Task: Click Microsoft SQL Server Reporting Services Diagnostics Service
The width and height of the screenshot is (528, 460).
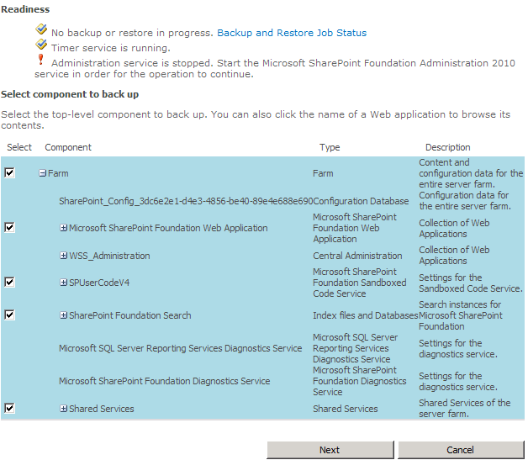Action: click(x=181, y=348)
